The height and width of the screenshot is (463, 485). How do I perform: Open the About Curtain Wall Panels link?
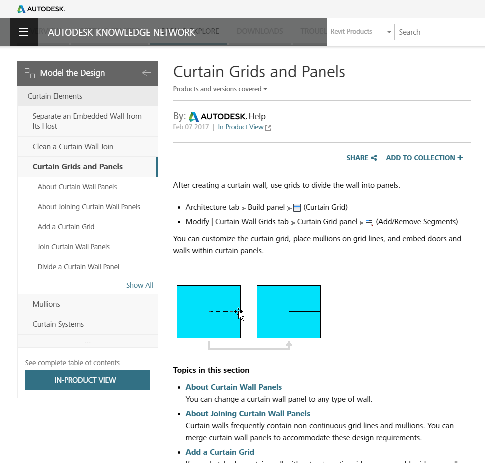234,387
